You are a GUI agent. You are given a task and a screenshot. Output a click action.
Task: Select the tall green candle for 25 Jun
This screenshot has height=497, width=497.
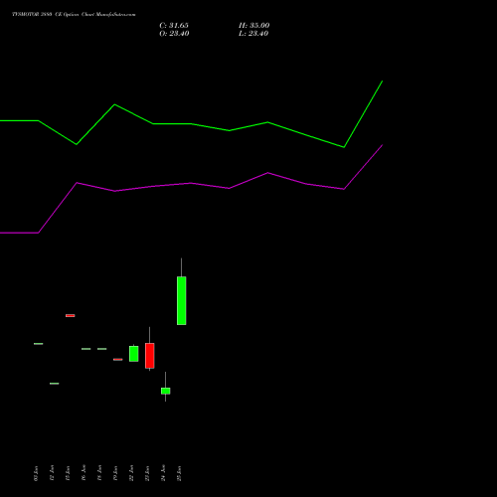click(x=181, y=300)
